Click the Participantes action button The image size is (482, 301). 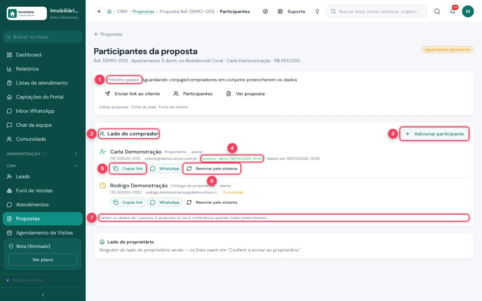point(193,94)
